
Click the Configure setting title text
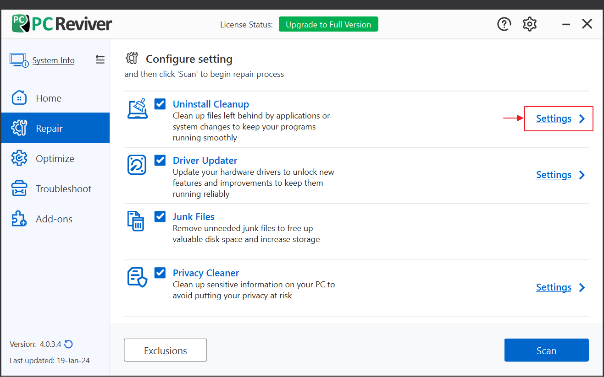coord(189,59)
